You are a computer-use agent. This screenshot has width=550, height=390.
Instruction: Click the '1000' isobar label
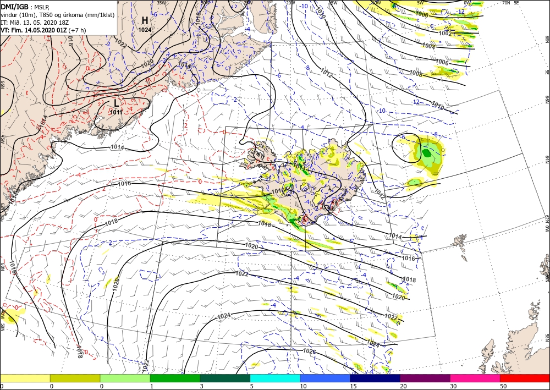point(422,14)
